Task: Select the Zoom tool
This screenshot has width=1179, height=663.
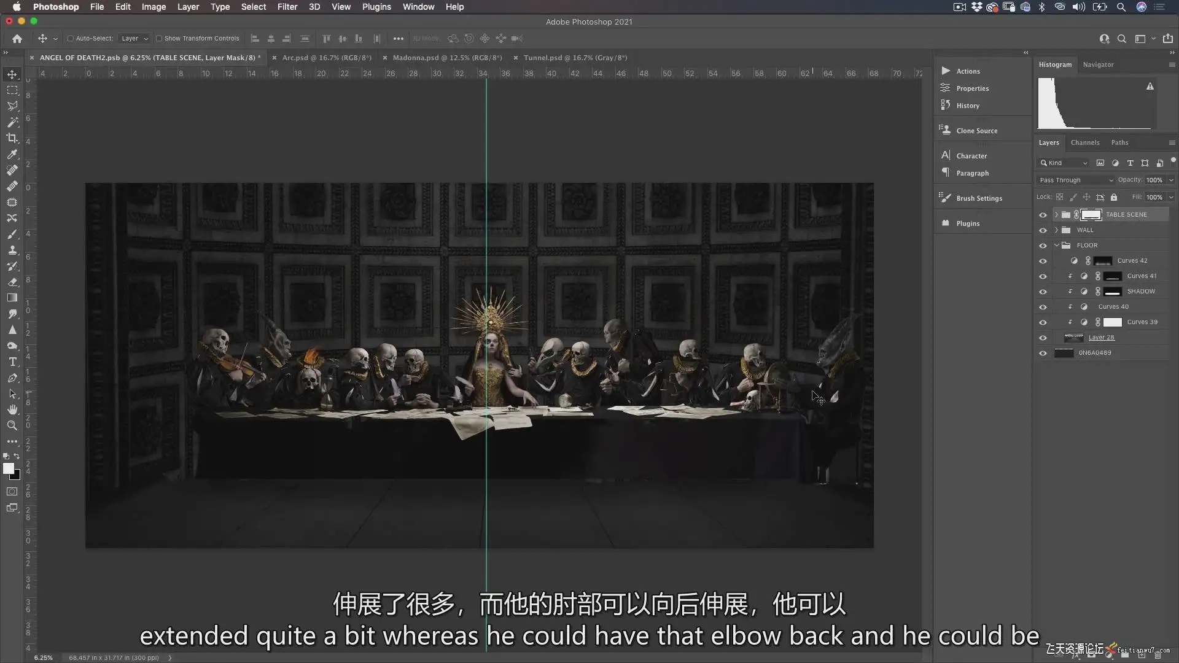Action: point(12,425)
